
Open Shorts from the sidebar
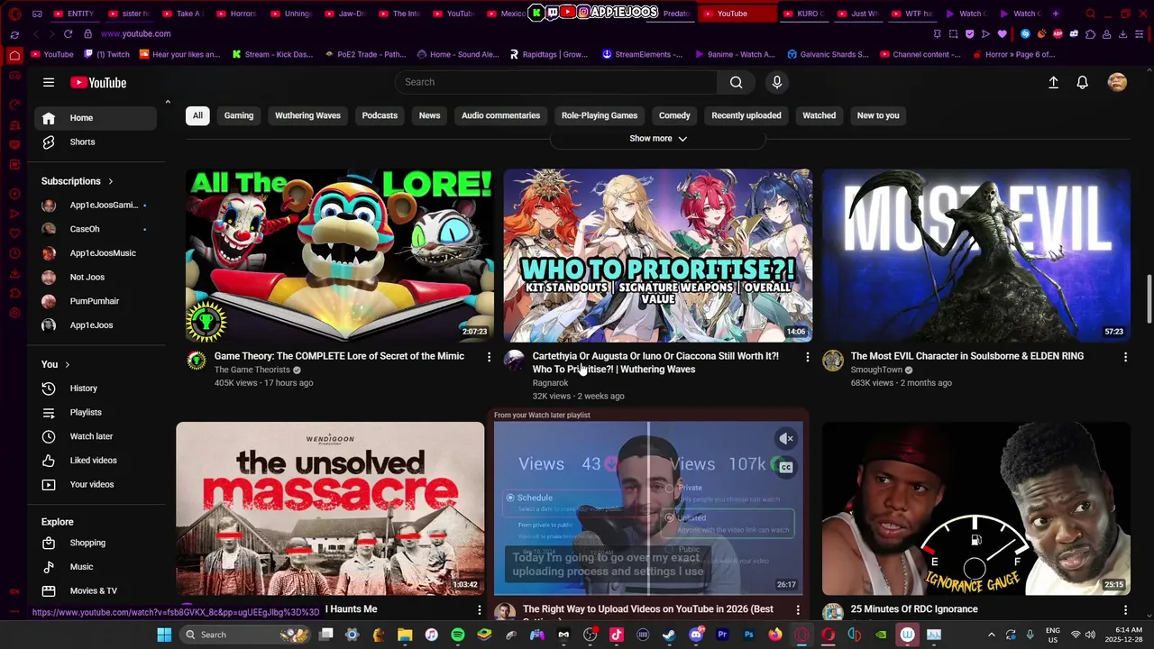tap(96, 142)
